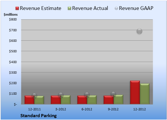This screenshot has width=167, height=120.
Task: Click the GAAP sphere marker for 6-2012
Action: click(87, 95)
